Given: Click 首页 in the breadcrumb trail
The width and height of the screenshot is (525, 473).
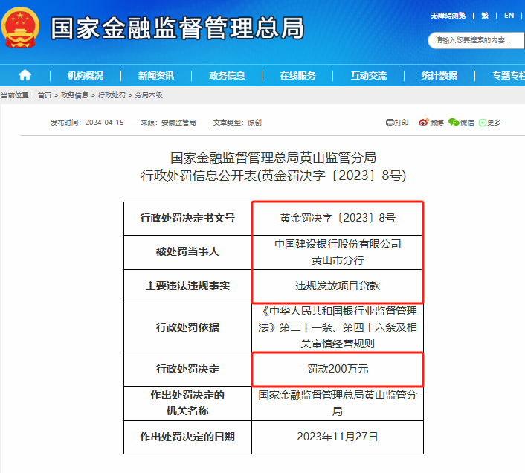Looking at the screenshot, I should click(45, 95).
